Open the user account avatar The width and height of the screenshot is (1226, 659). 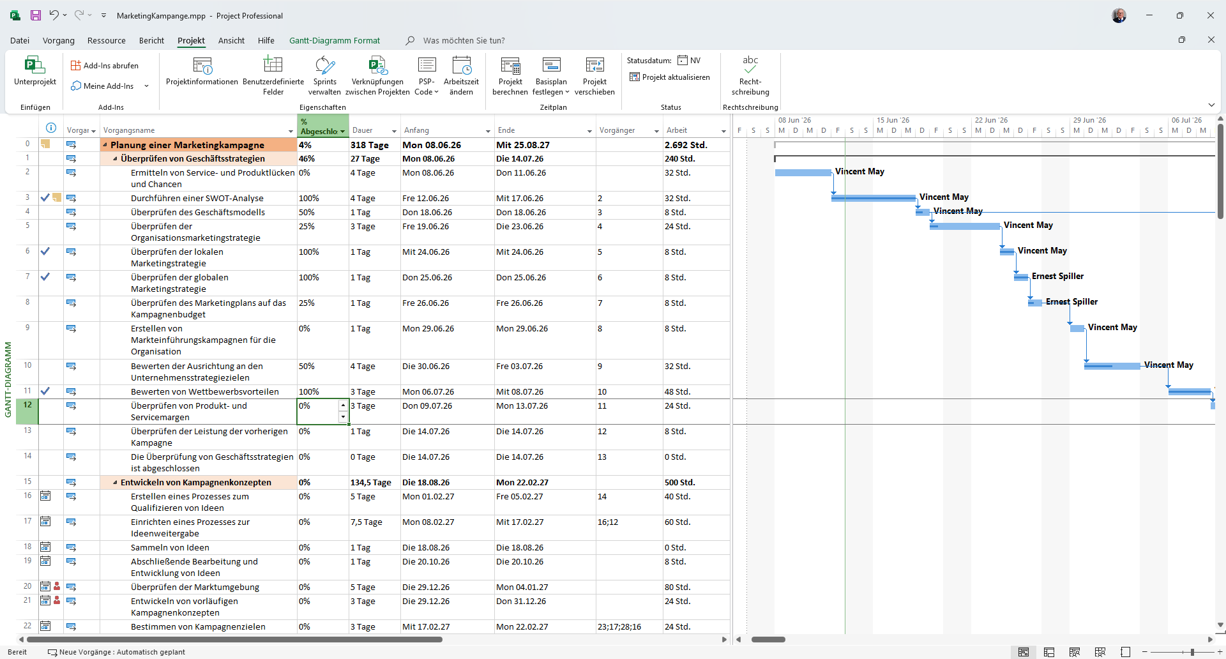click(1119, 15)
